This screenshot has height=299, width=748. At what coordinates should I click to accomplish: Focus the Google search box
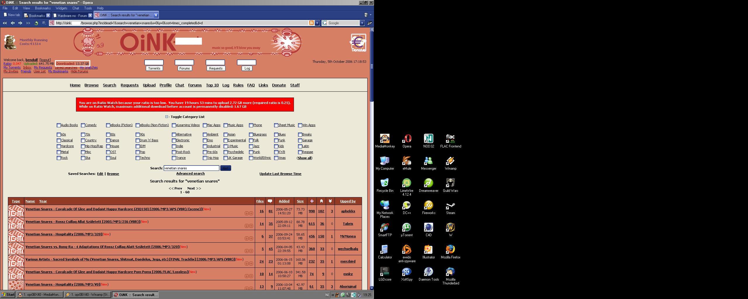(343, 23)
